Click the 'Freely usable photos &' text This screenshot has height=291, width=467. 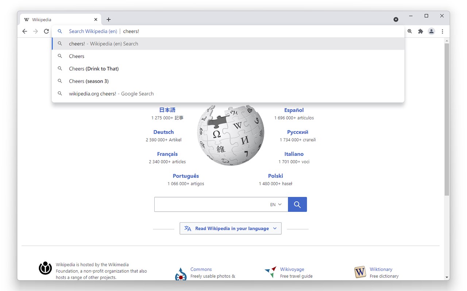tap(213, 276)
